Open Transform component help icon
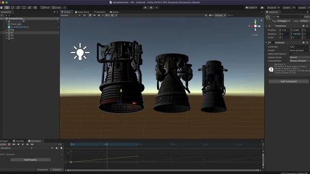The width and height of the screenshot is (310, 174). pos(304,26)
